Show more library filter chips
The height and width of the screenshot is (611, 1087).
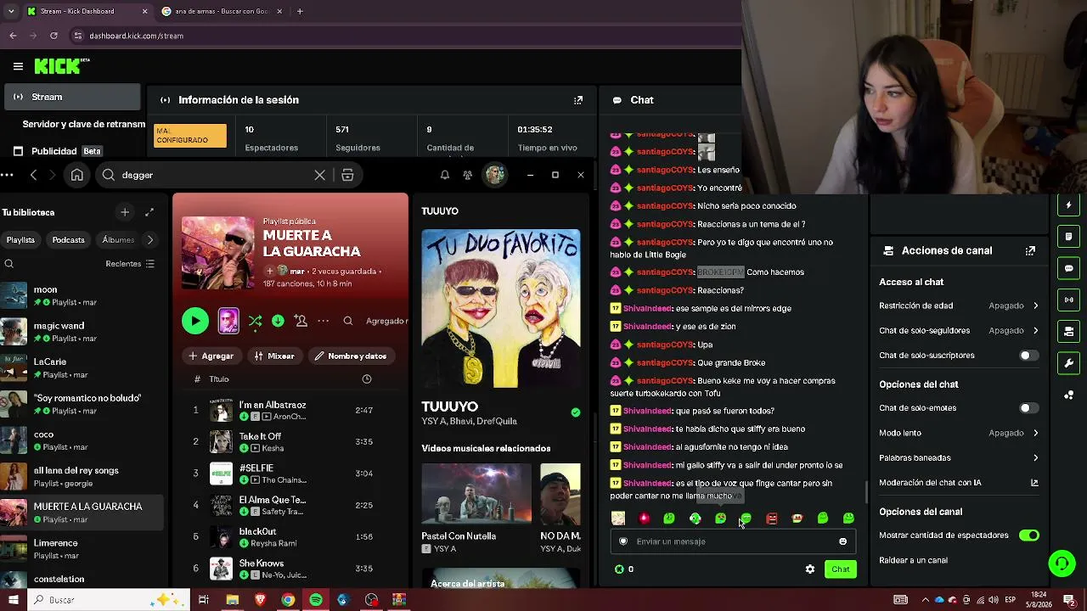click(x=150, y=240)
